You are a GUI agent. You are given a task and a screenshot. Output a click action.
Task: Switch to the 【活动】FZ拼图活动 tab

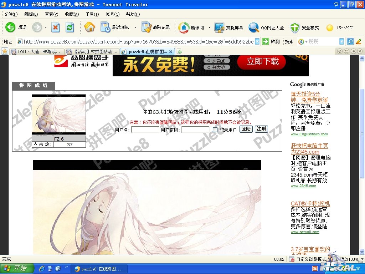(92, 51)
